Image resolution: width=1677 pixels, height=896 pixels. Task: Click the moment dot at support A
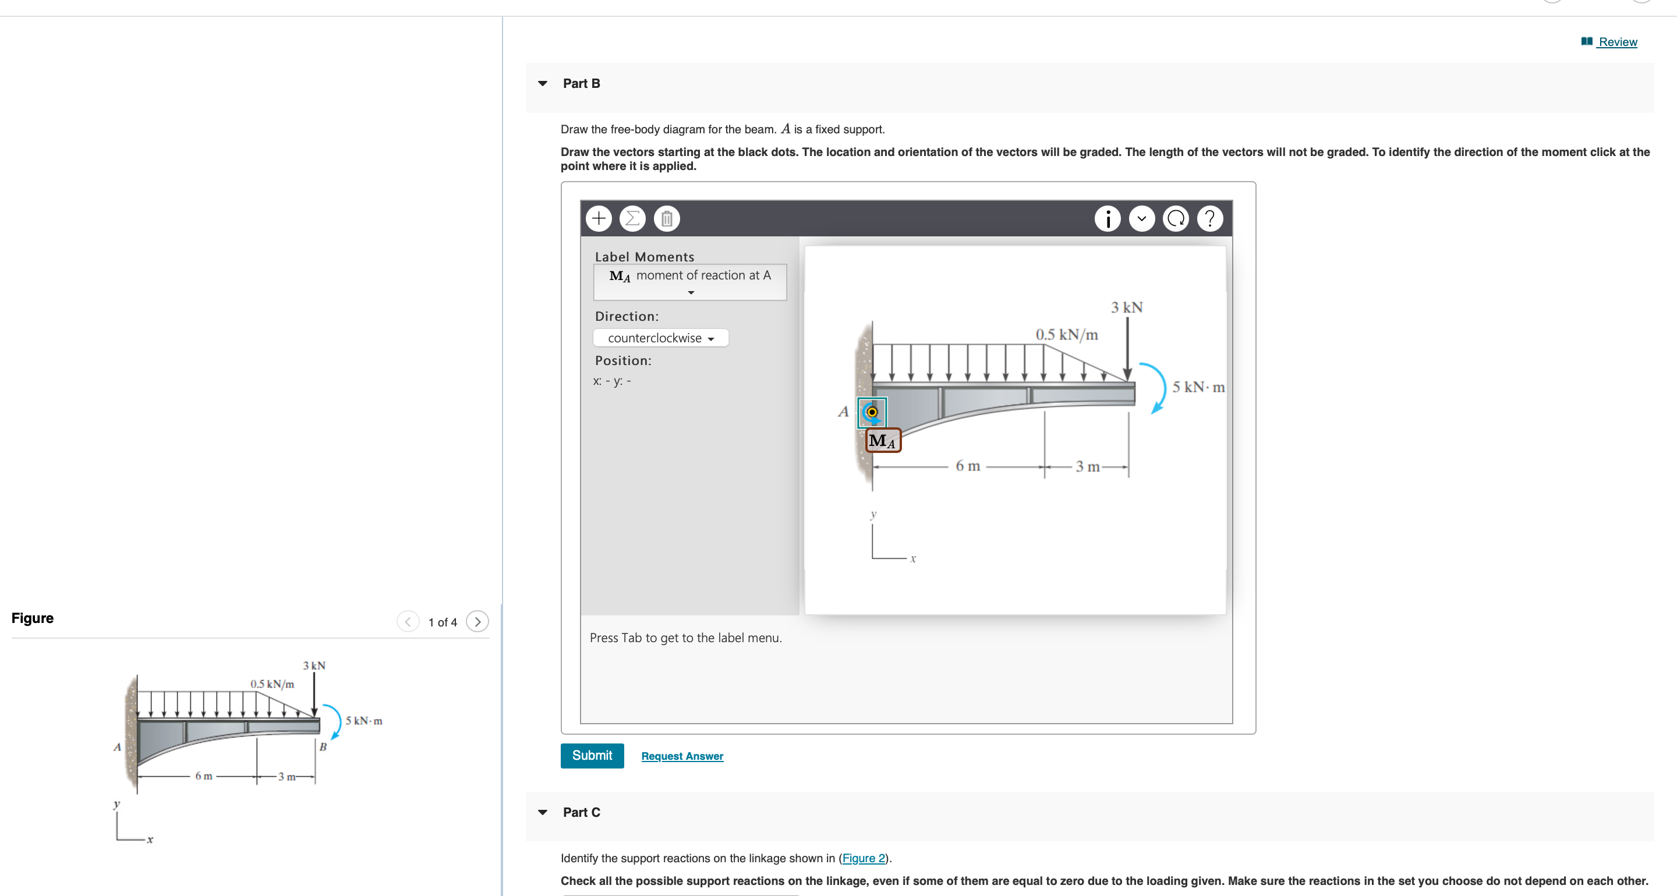pyautogui.click(x=872, y=412)
